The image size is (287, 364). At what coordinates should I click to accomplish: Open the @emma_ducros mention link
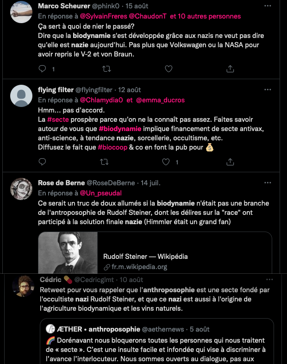click(161, 100)
